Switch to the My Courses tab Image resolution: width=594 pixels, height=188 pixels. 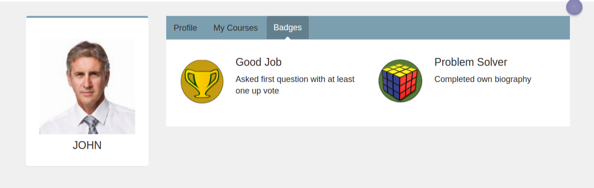(x=235, y=28)
